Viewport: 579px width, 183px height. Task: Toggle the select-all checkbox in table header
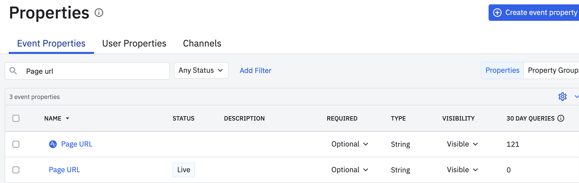pos(16,118)
